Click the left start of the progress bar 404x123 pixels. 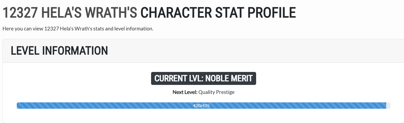19,106
